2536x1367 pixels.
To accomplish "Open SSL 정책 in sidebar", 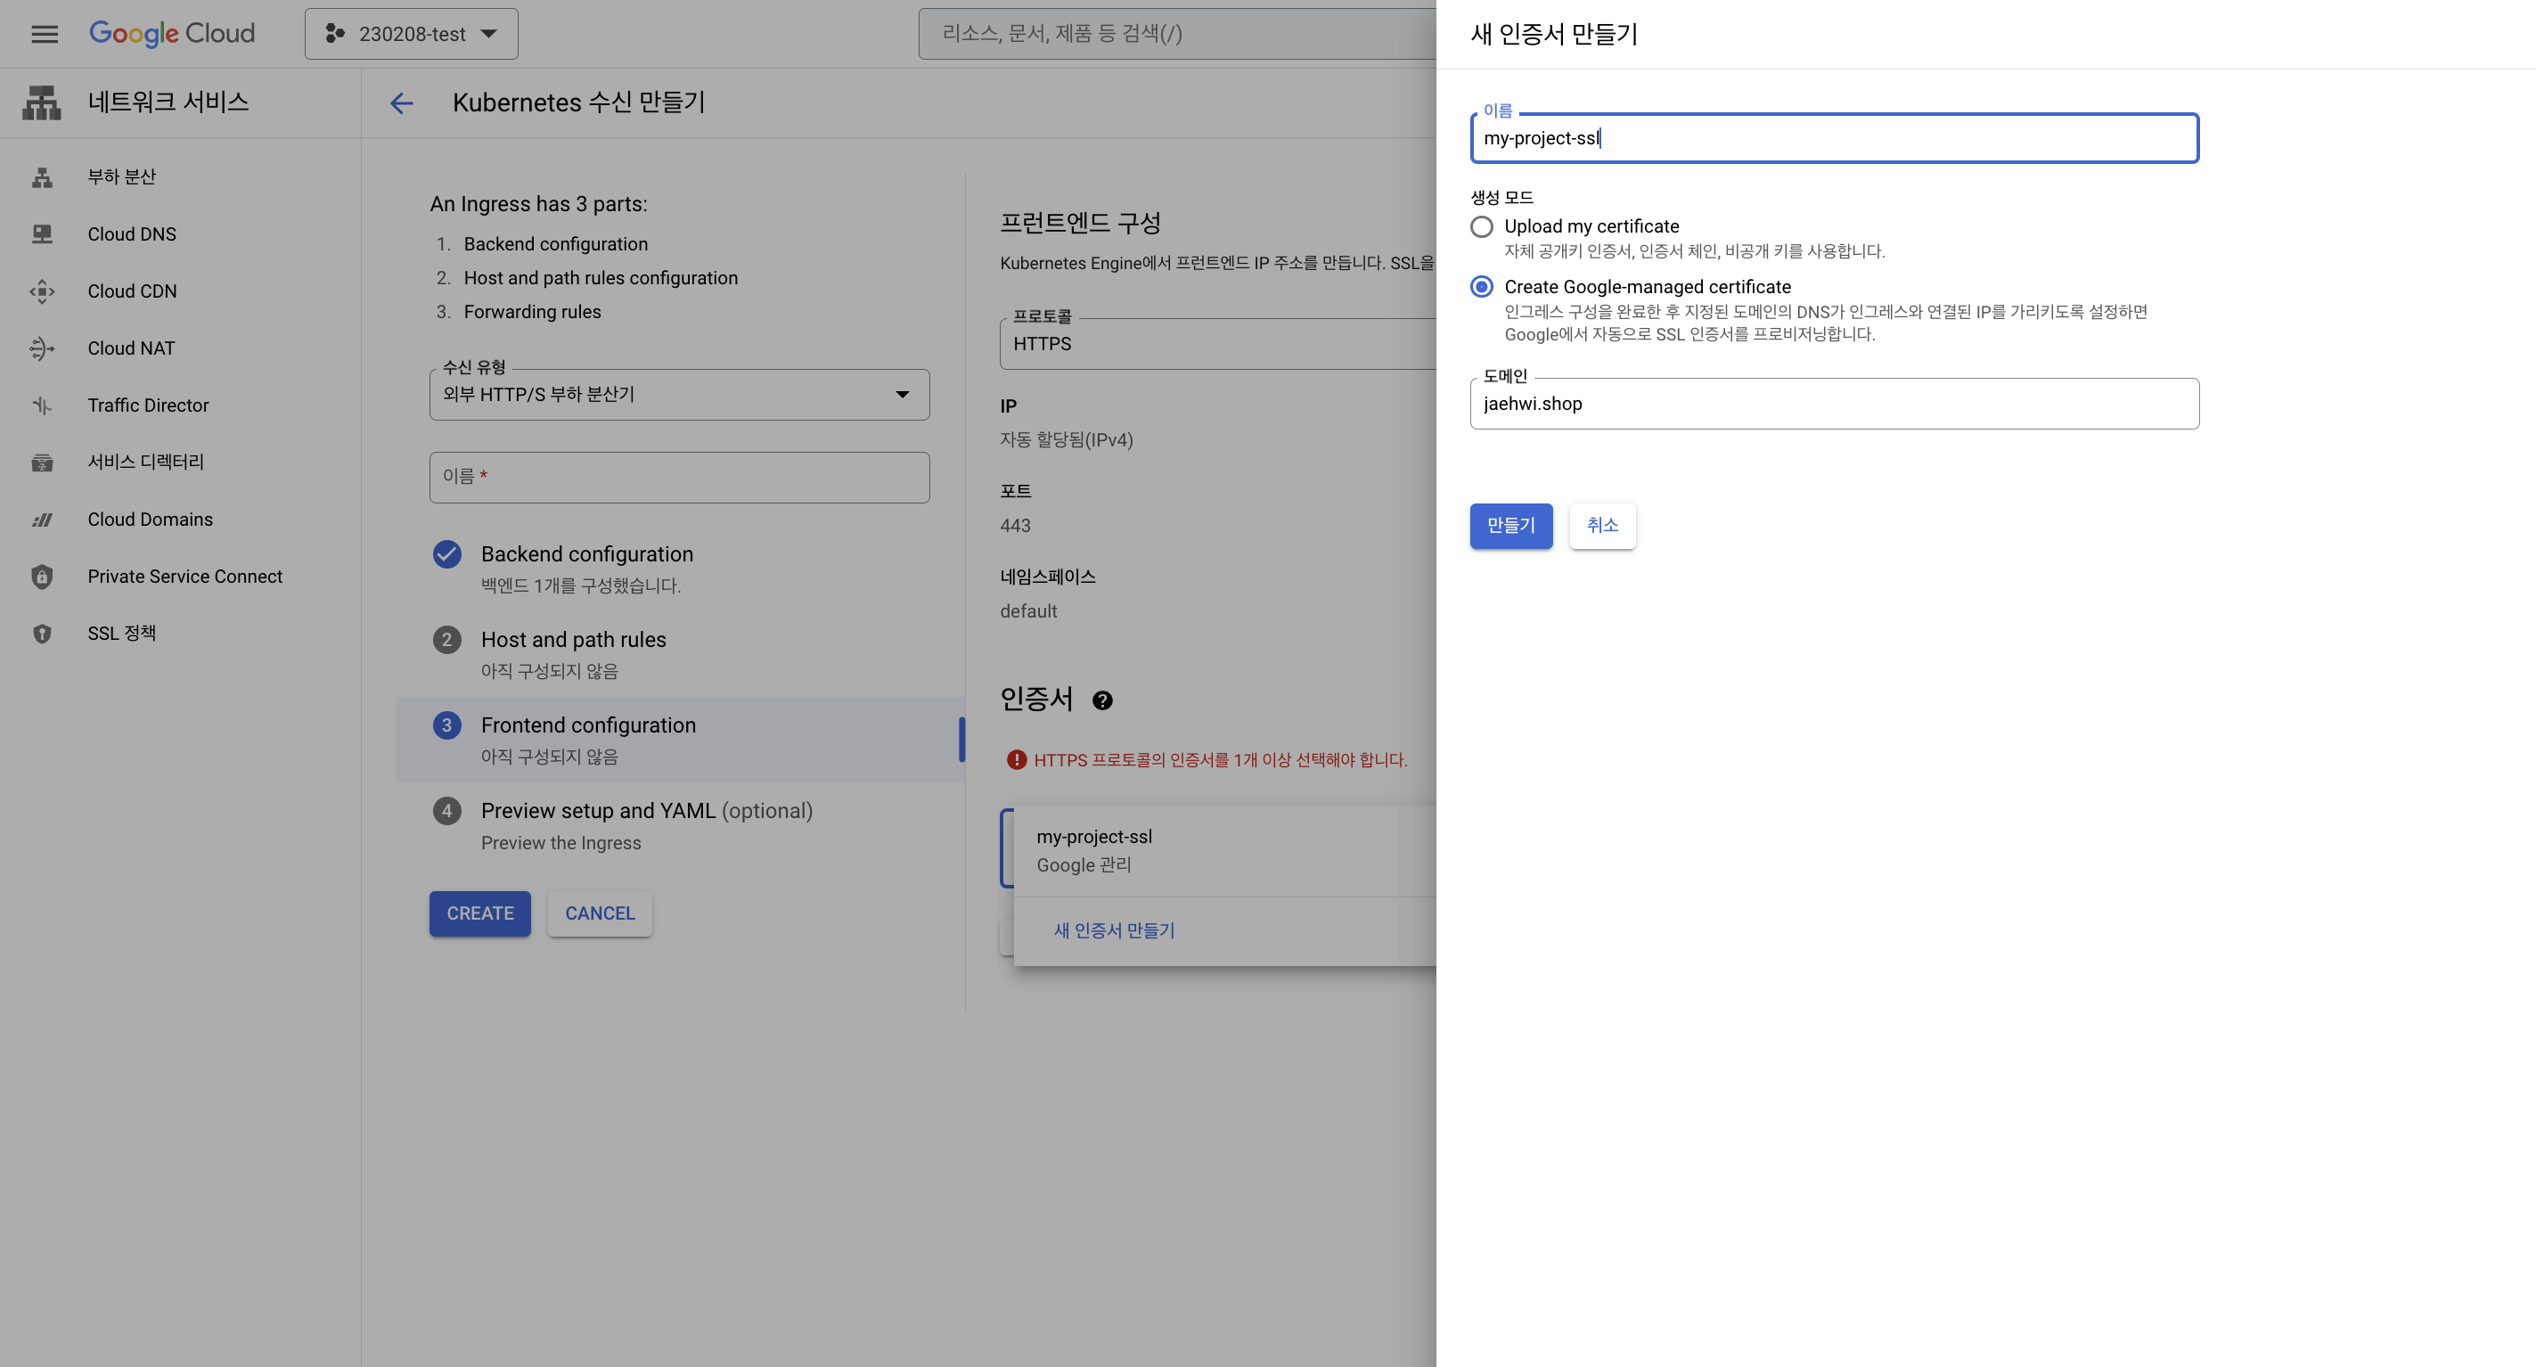I will pos(122,634).
